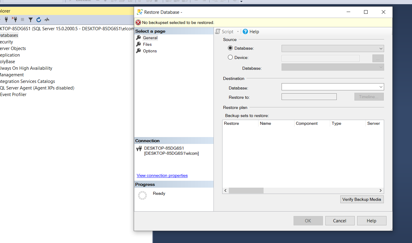Click the Verify Backup Media button
Screen dimensions: 412x243
point(362,199)
